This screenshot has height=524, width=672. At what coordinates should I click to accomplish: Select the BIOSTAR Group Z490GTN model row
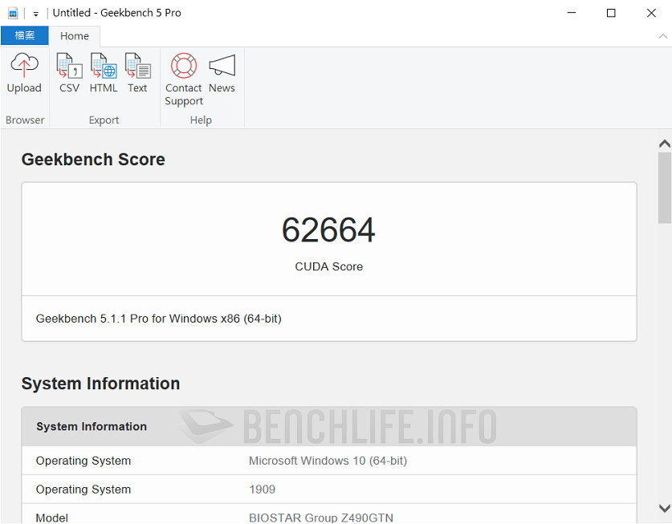pyautogui.click(x=324, y=518)
